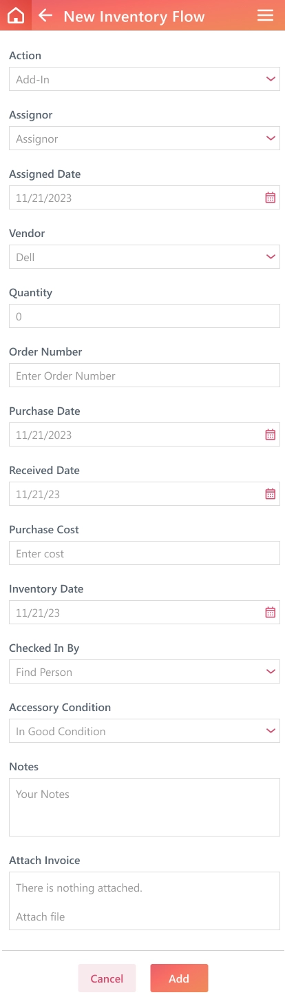Open the Vendor dropdown showing Dell
Viewport: 285px width, 1006px height.
[145, 257]
